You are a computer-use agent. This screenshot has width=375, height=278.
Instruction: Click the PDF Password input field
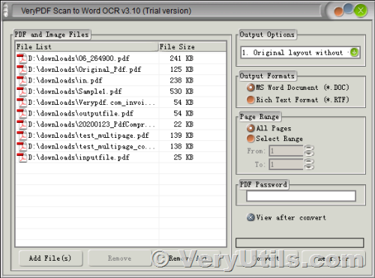coord(301,196)
